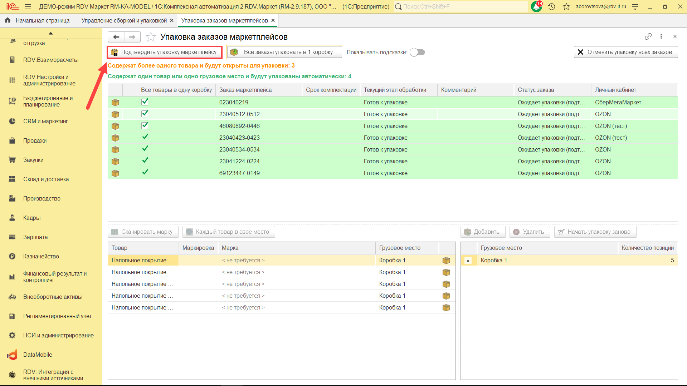
Task: Switch to Управление сборкой и упаковкой tab
Action: [124, 20]
